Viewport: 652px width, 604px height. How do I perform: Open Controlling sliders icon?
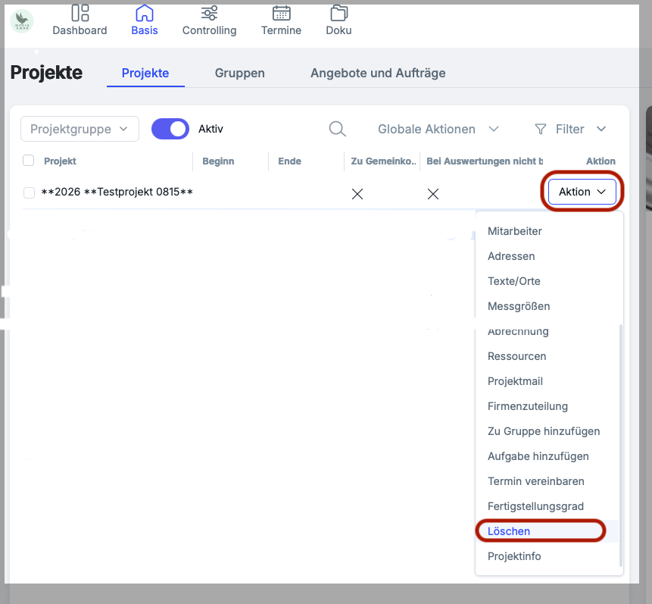point(209,14)
